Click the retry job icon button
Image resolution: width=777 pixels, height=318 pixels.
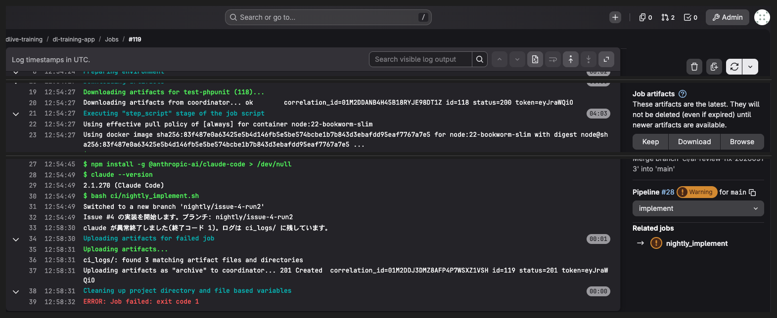pos(734,67)
